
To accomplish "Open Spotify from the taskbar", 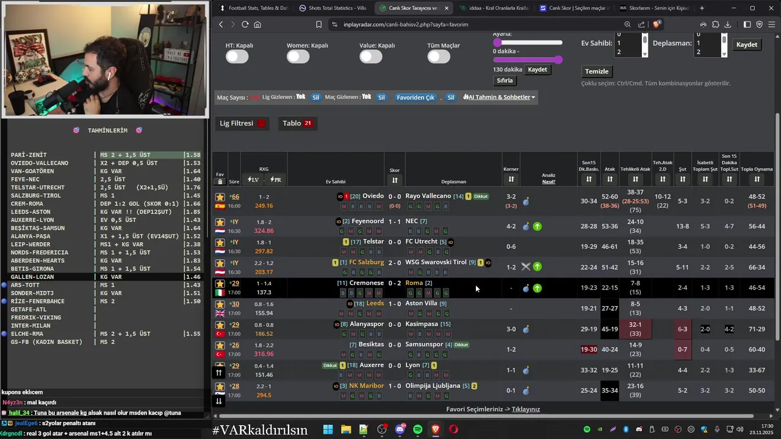I will point(417,429).
